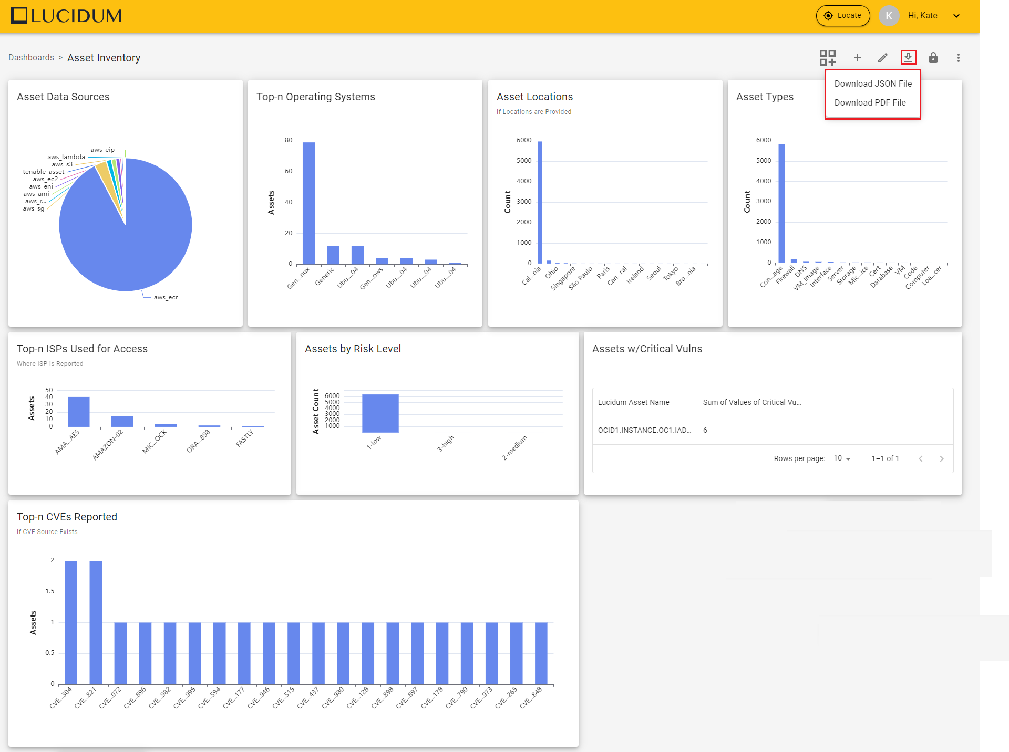Click the Locate button
The width and height of the screenshot is (1009, 752).
coord(843,16)
